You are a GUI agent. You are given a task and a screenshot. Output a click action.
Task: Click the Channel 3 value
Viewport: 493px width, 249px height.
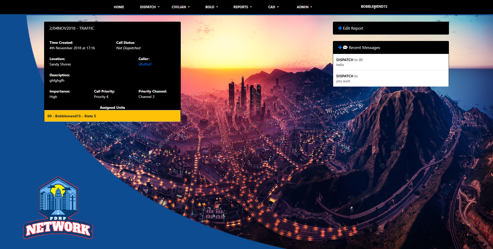[146, 97]
